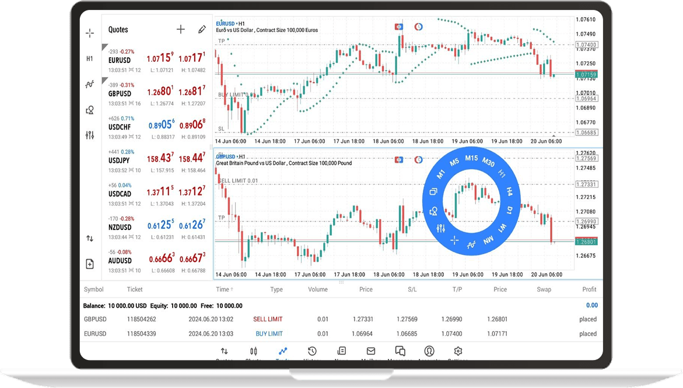Click the trade arrows icon in left sidebar
683x388 pixels.
90,239
